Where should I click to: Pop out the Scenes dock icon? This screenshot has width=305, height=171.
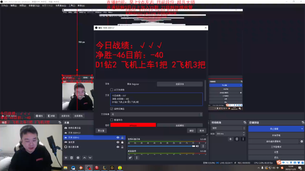click(60, 122)
